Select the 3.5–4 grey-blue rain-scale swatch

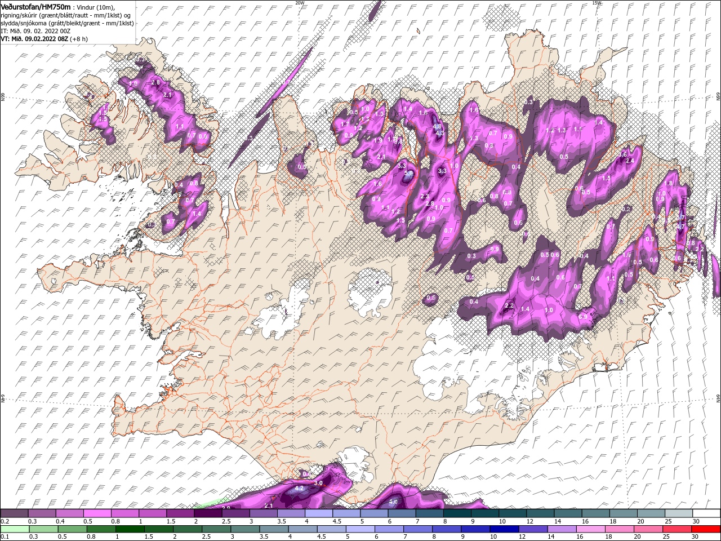pos(274,529)
